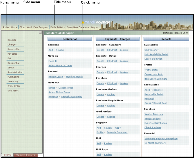Select Open New Database
Screen dimensions: 194x158
pyautogui.click(x=78, y=27)
